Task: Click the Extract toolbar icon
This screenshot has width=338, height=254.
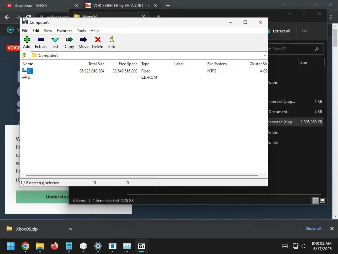Action: point(41,42)
